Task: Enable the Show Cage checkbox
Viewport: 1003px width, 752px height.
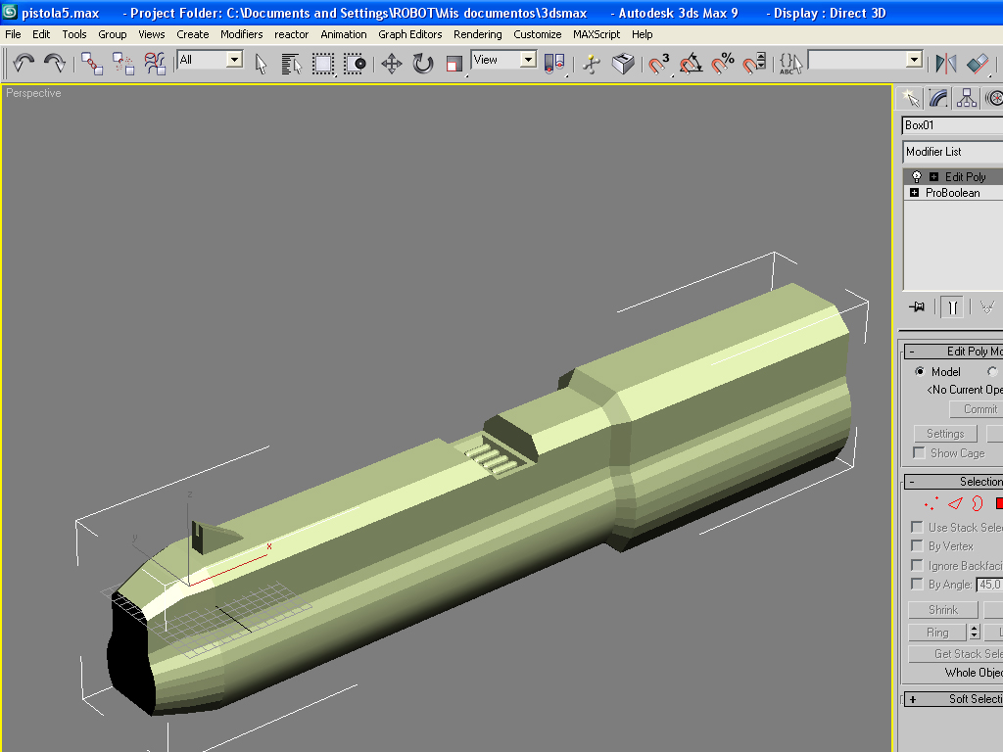Action: [x=919, y=452]
